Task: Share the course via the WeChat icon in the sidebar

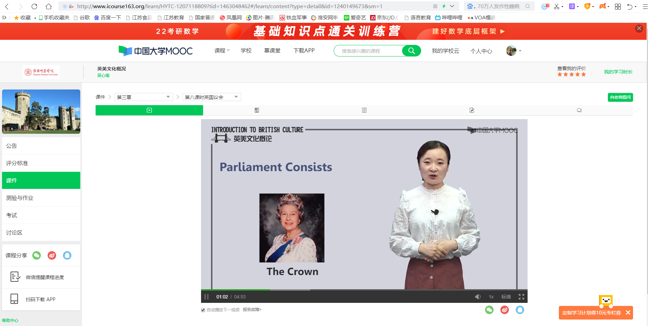Action: 36,255
